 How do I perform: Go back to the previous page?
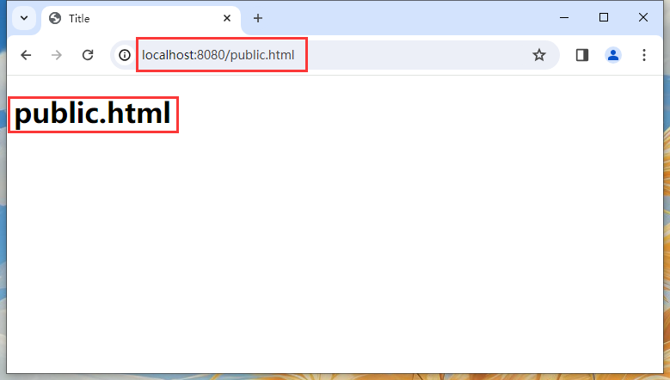tap(26, 55)
